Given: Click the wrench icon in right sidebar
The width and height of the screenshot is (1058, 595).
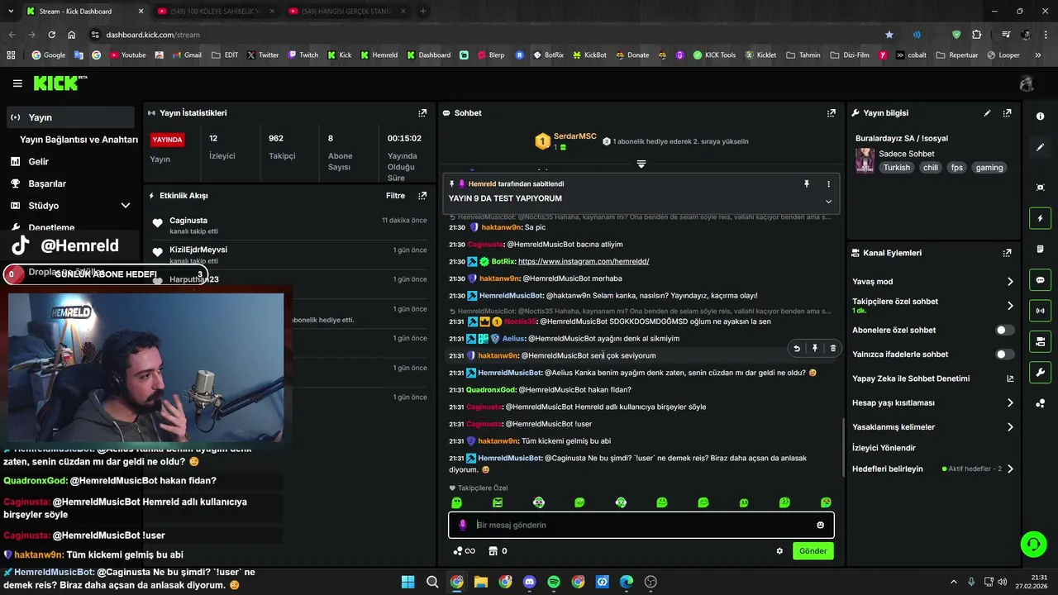Looking at the screenshot, I should 1040,373.
